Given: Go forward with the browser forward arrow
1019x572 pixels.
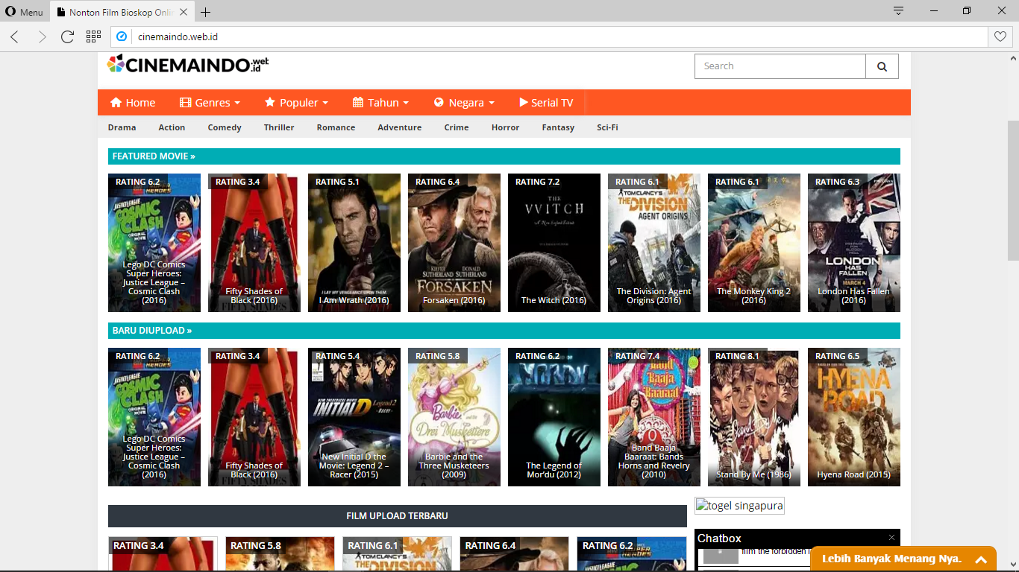Looking at the screenshot, I should (42, 36).
